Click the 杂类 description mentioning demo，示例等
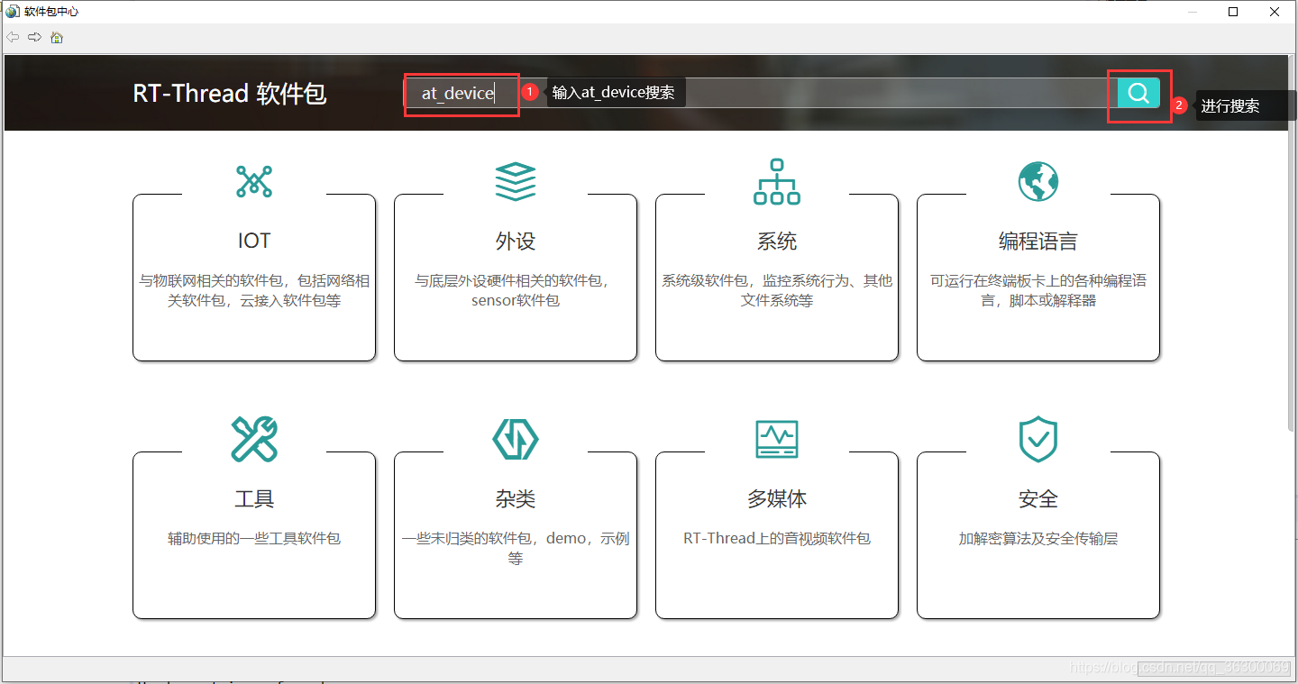 tap(516, 548)
